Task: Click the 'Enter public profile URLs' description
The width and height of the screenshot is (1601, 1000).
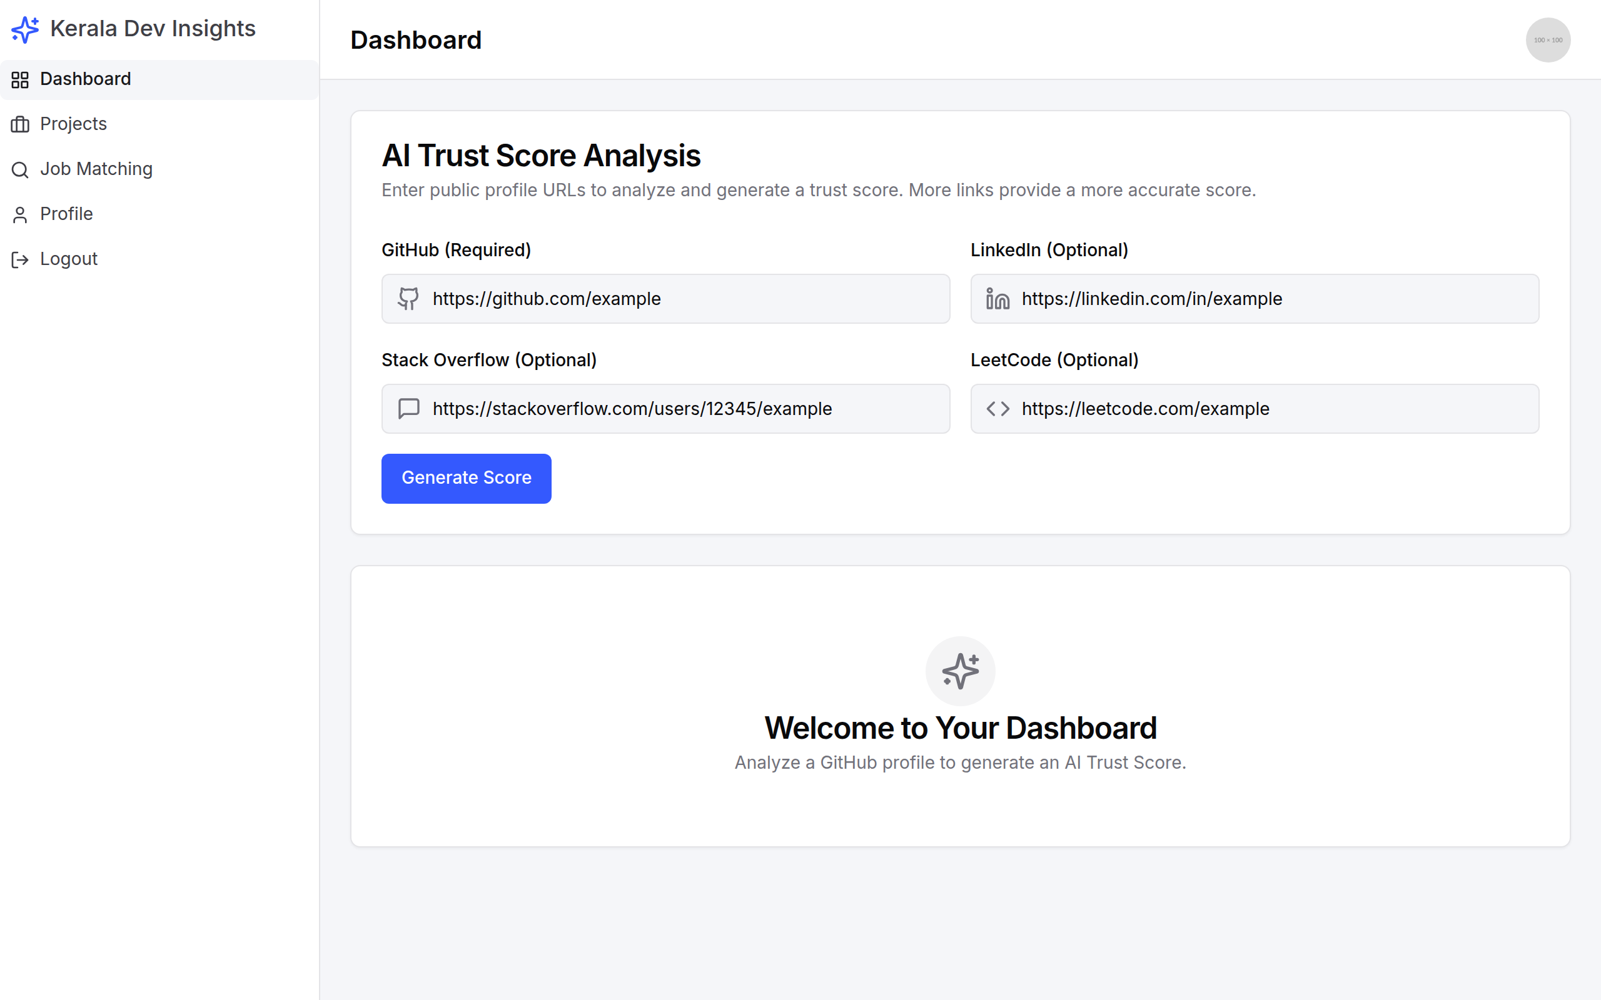Action: [819, 190]
